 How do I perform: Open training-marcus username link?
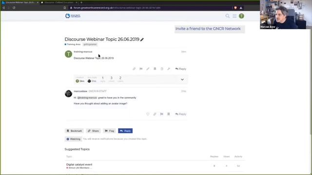pyautogui.click(x=83, y=52)
